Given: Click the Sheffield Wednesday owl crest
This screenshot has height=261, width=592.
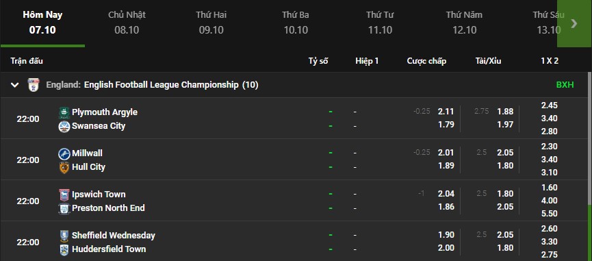Looking at the screenshot, I should click(x=64, y=236).
